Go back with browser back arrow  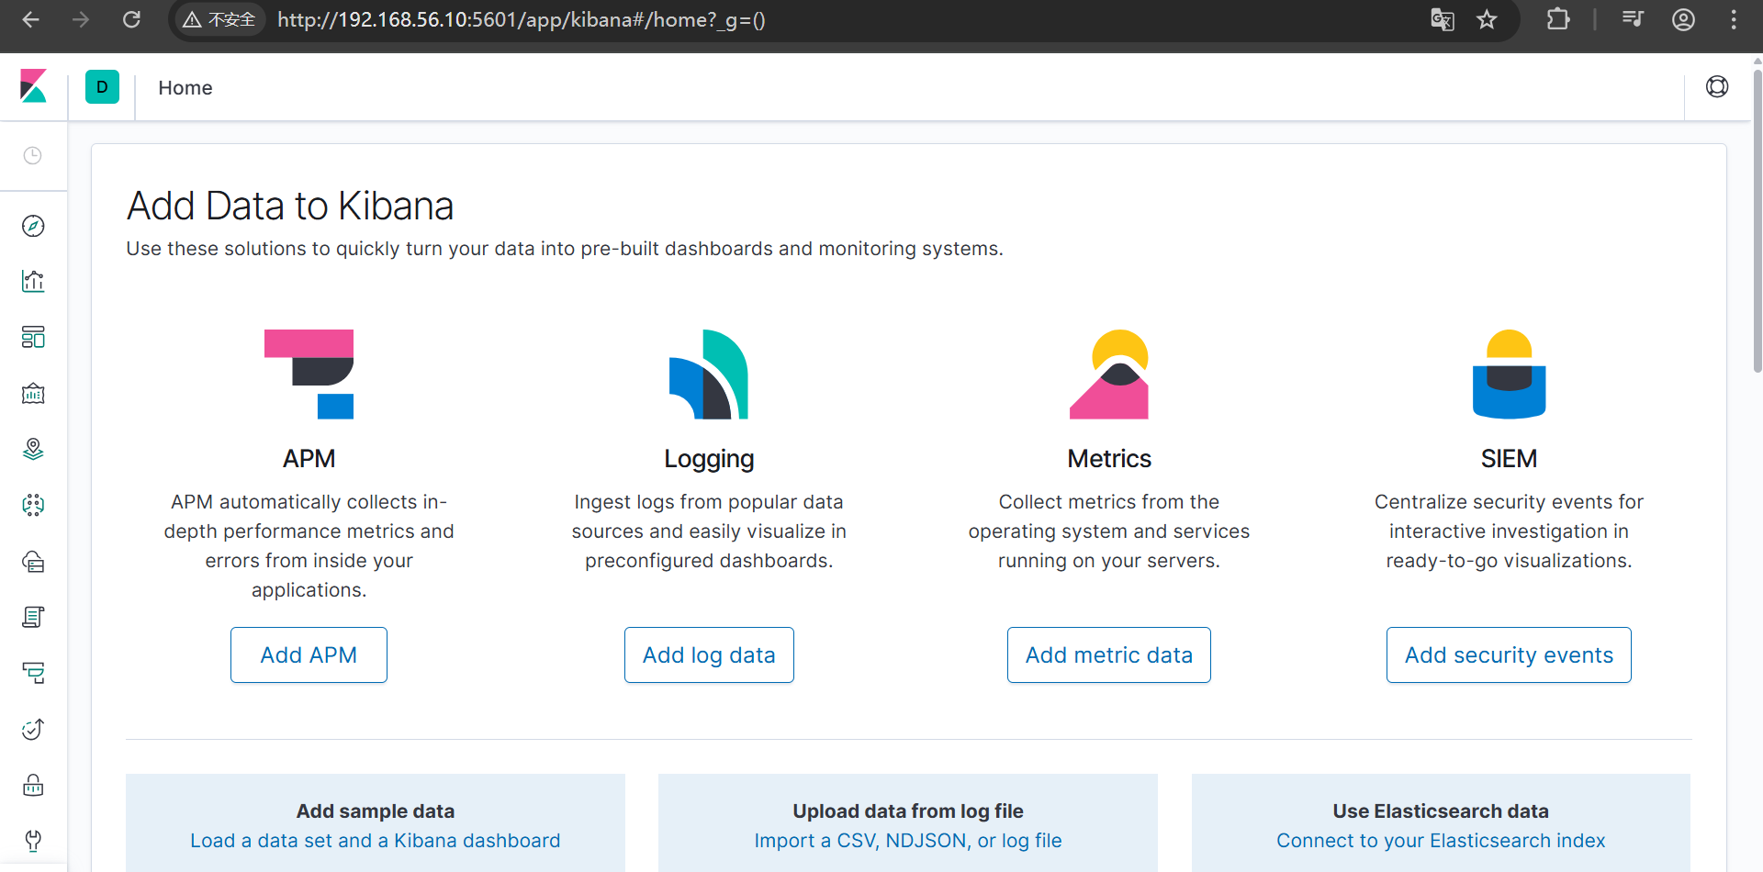point(30,19)
